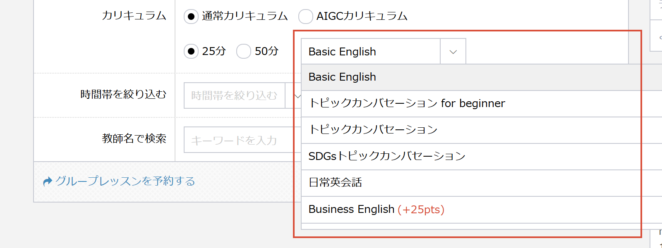Collapse the Basic English course dropdown arrow
The image size is (662, 248).
453,52
